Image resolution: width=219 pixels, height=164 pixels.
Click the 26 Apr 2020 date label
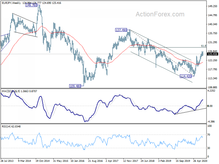200,161
